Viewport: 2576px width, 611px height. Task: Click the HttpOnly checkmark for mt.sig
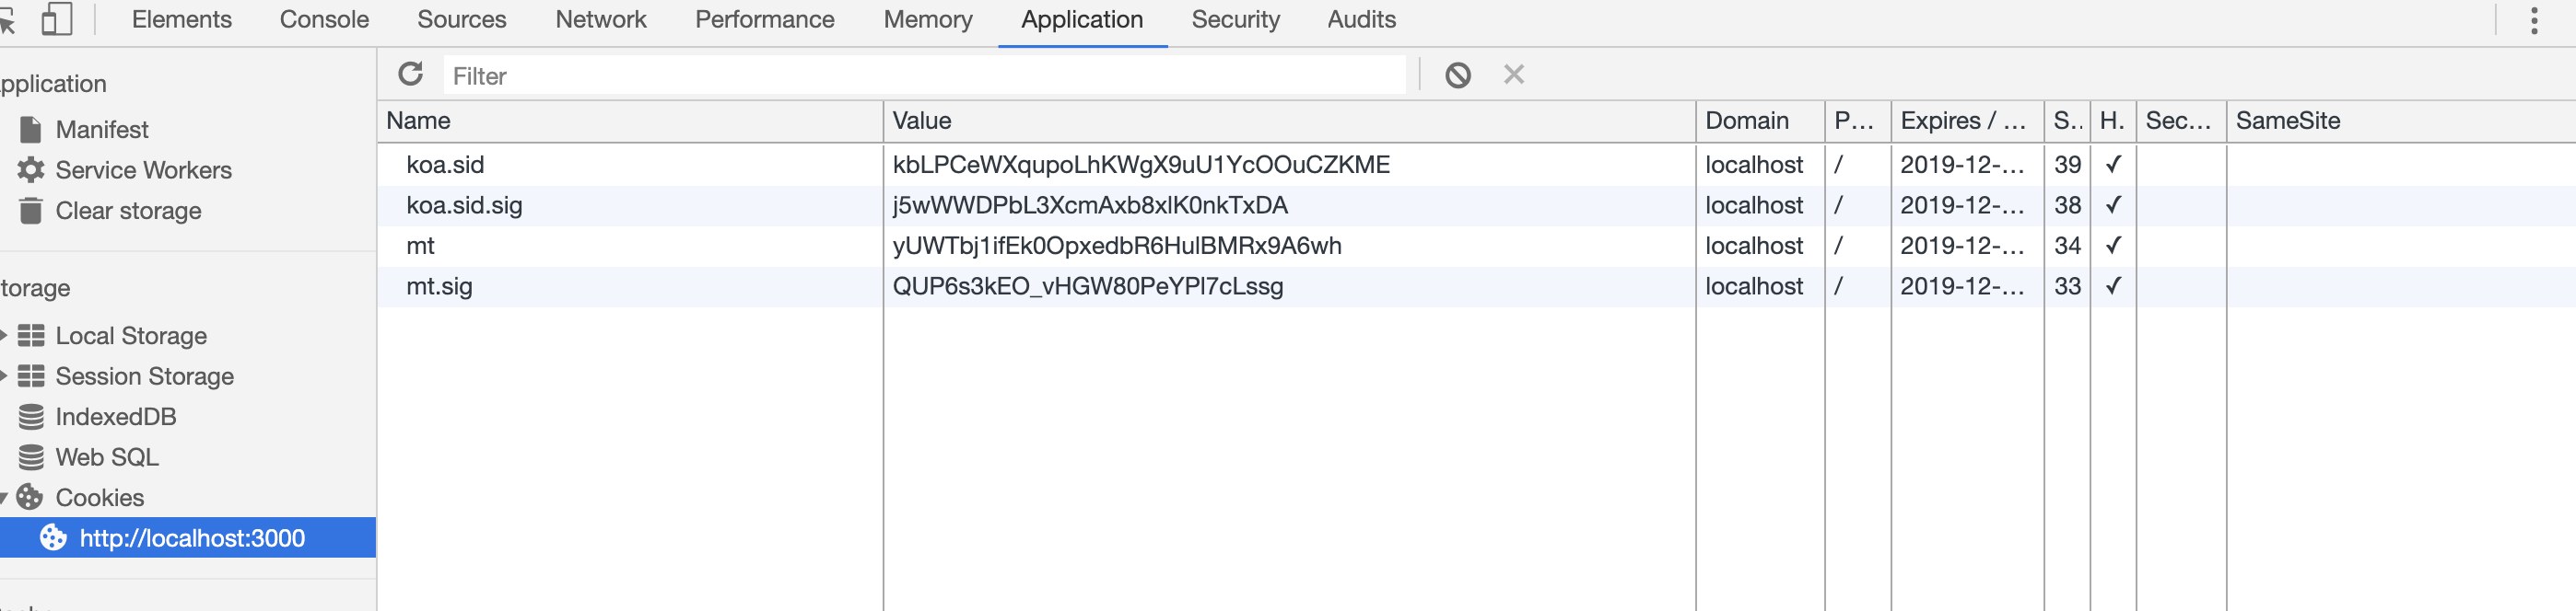tap(2112, 286)
